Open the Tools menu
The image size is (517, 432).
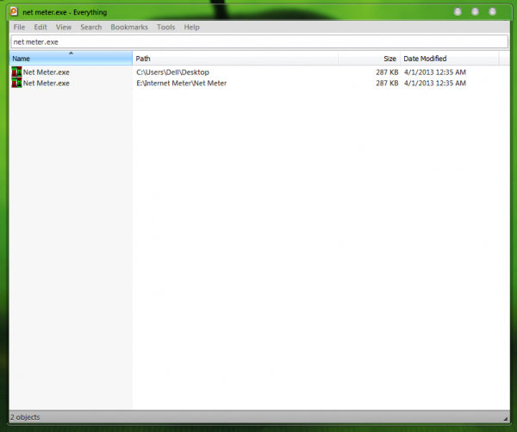point(165,27)
